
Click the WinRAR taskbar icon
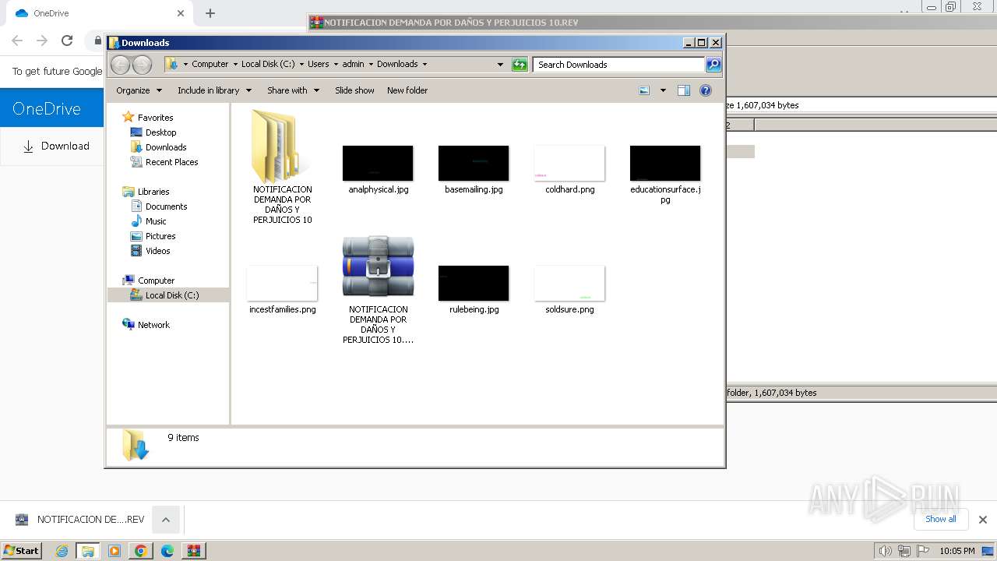pos(193,551)
